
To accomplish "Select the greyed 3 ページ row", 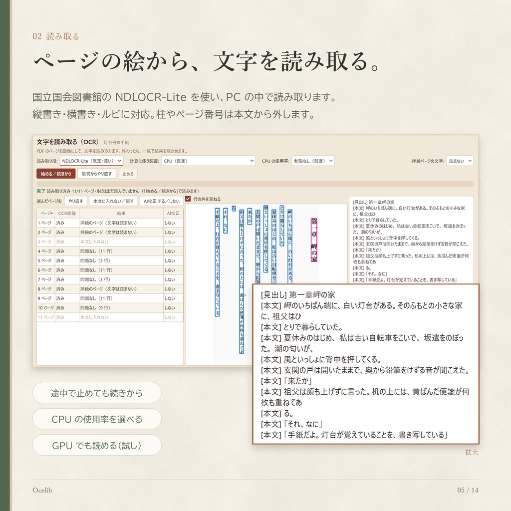I will (x=110, y=242).
